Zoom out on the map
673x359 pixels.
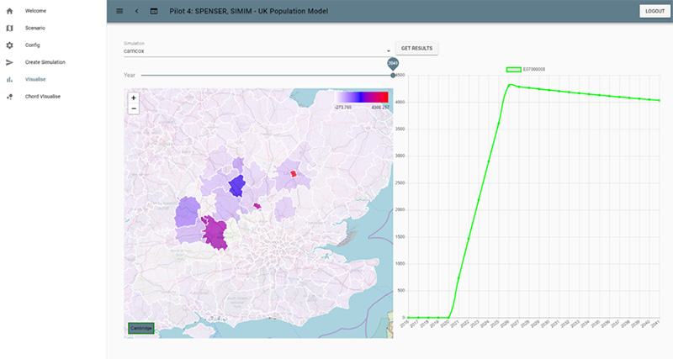(134, 108)
